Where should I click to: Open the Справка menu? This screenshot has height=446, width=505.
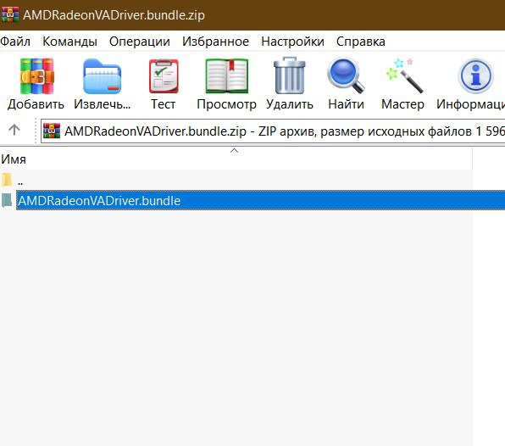361,42
